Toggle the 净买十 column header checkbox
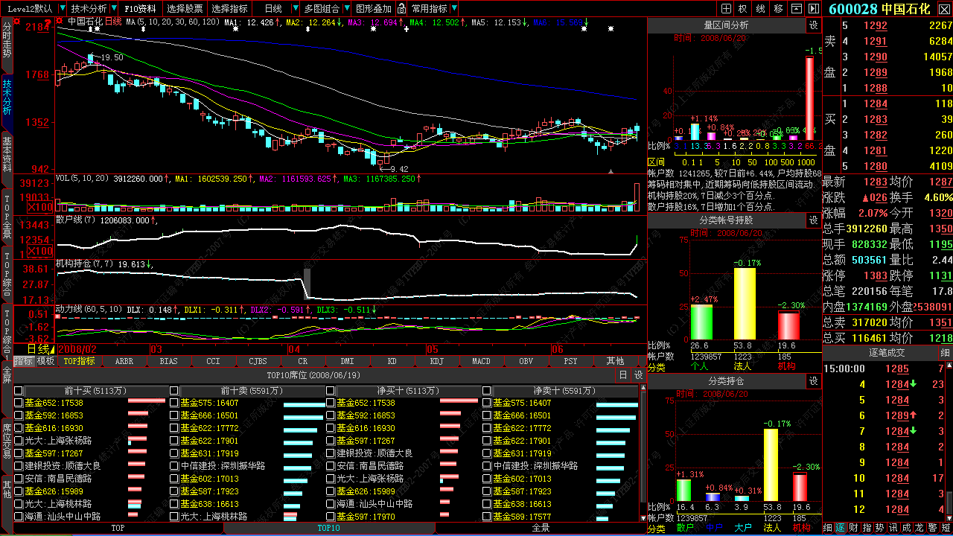Viewport: 953px width, 536px height. click(x=331, y=391)
